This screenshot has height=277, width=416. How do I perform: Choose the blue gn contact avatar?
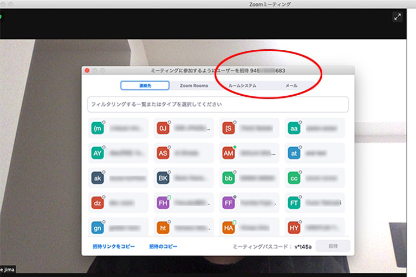[x=97, y=228]
